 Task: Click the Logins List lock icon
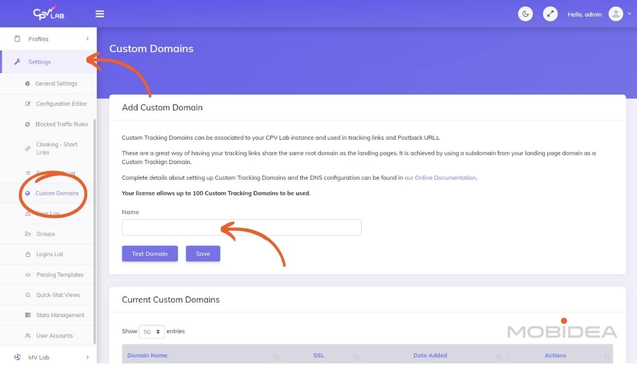point(28,255)
